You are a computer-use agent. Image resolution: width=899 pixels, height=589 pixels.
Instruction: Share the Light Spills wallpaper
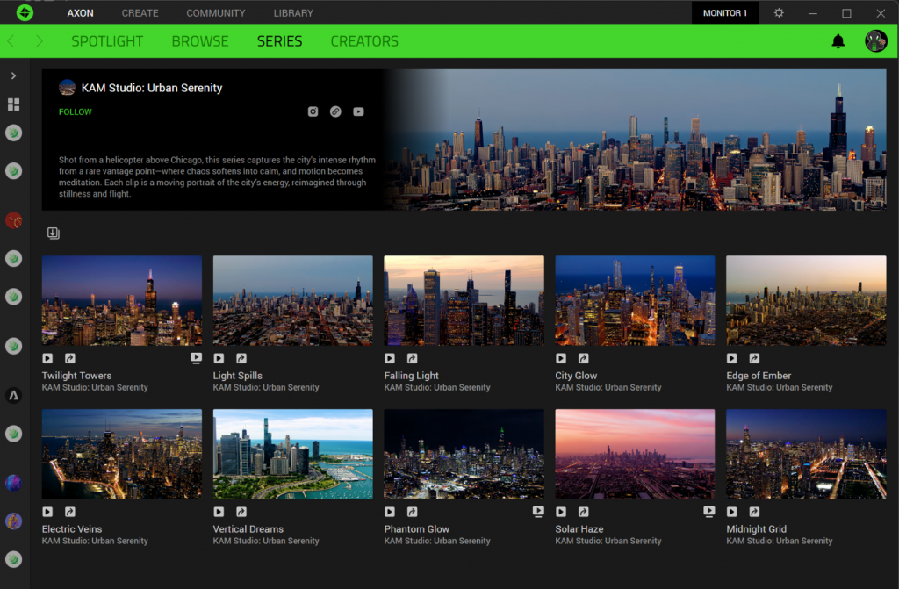(x=241, y=358)
